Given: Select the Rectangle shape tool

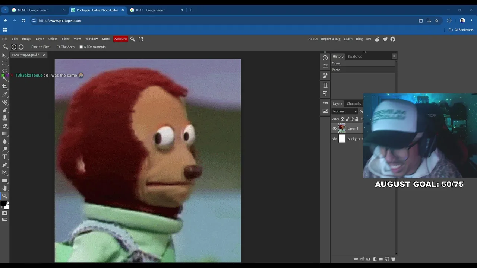Looking at the screenshot, I should 5,181.
